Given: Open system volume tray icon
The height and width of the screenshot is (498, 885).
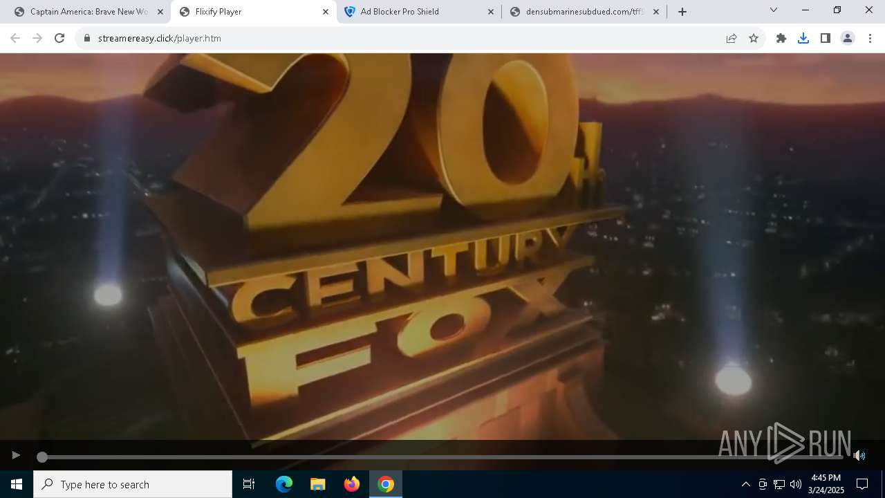Looking at the screenshot, I should click(796, 484).
